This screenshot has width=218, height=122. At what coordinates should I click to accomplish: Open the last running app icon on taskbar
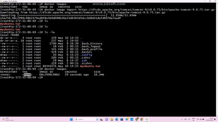pyautogui.click(x=147, y=119)
